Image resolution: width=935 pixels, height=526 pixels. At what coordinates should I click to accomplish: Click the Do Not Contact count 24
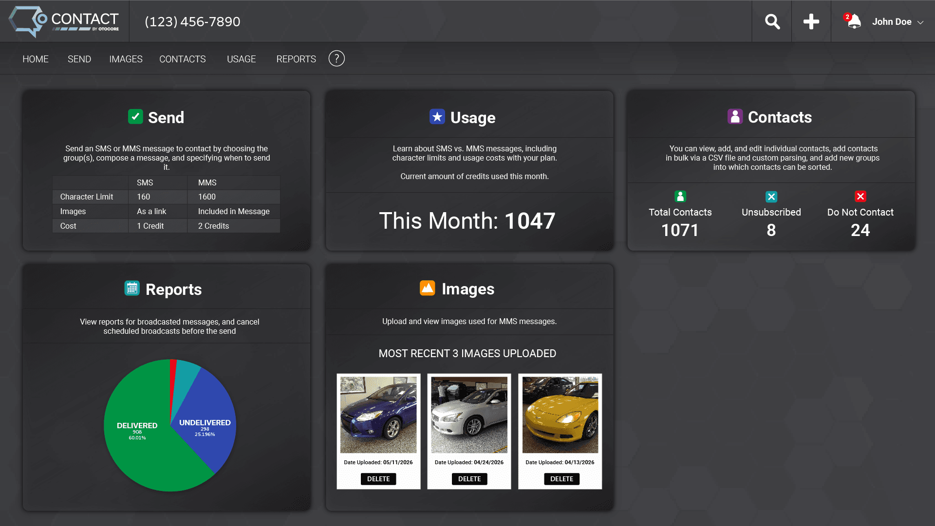[x=860, y=230]
